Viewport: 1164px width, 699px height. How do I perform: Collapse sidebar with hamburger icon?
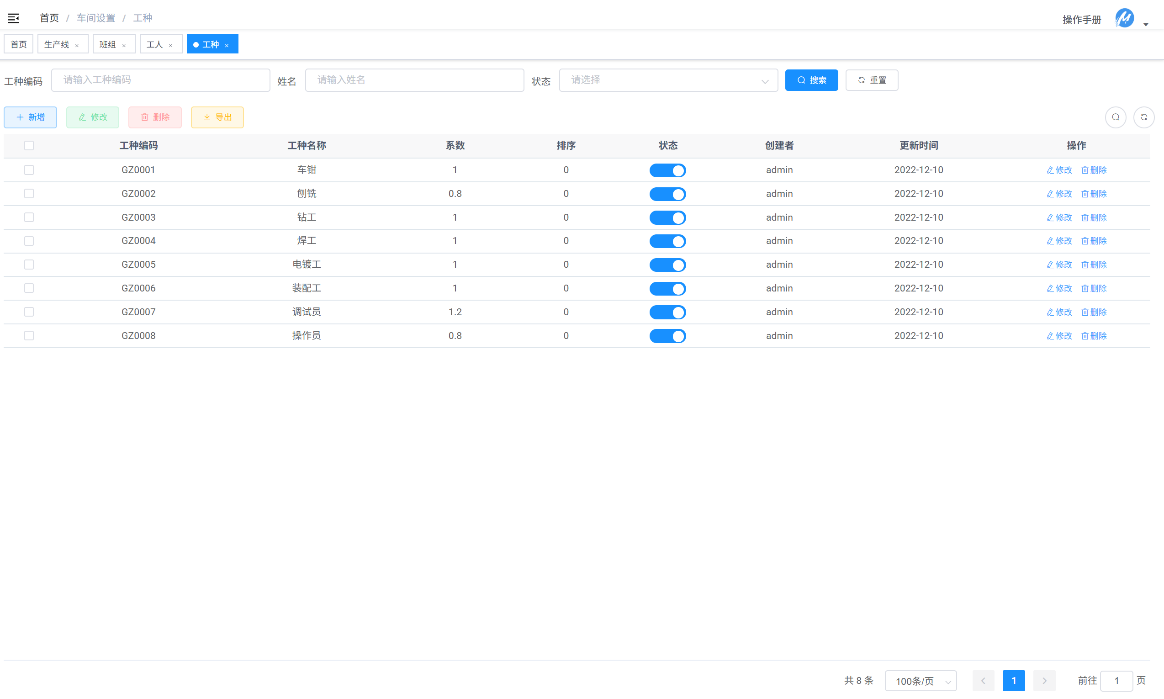click(x=13, y=18)
